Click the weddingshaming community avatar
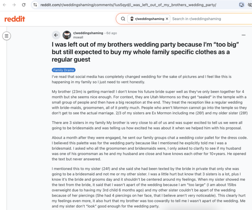 [67, 35]
